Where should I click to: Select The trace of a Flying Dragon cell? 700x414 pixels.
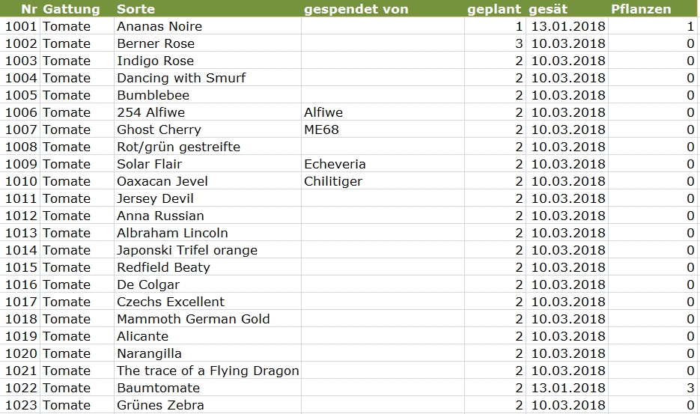coord(207,371)
